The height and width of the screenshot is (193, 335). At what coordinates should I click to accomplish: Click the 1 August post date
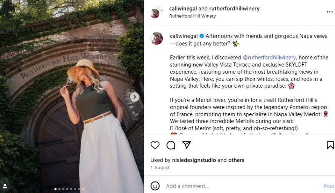click(x=160, y=168)
